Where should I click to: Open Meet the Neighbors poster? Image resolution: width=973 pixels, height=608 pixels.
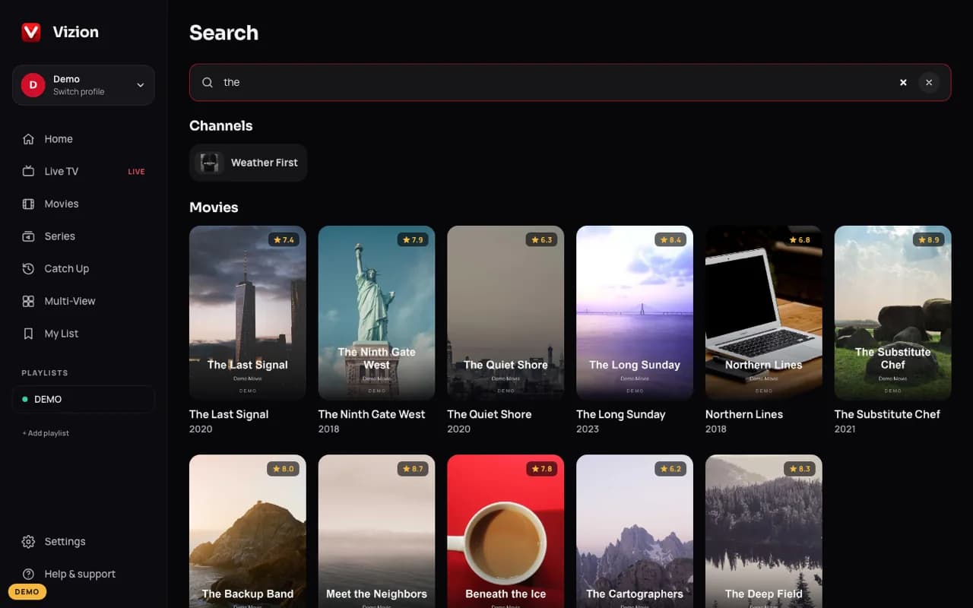pyautogui.click(x=377, y=531)
